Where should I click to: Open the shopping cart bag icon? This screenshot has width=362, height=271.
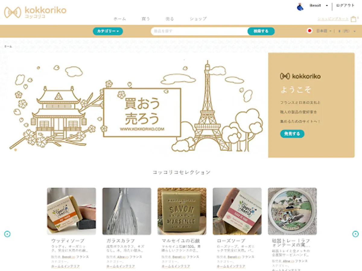click(x=353, y=19)
